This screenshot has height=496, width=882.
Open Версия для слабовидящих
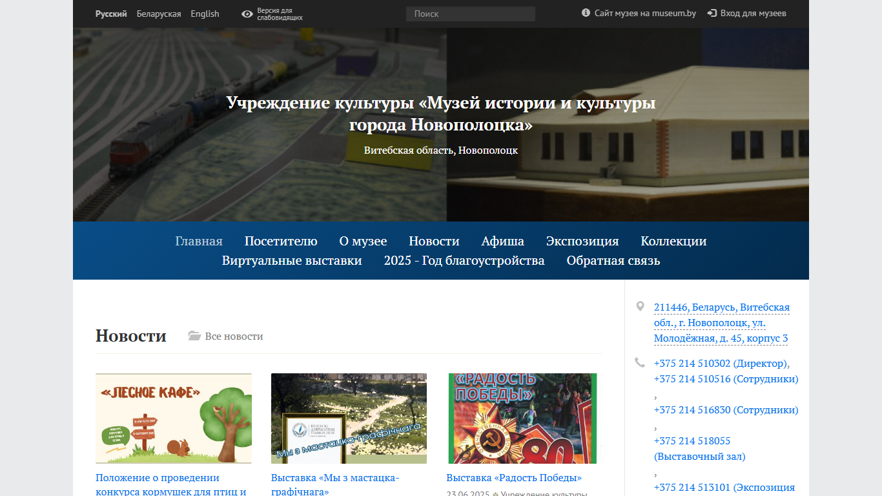pos(280,14)
